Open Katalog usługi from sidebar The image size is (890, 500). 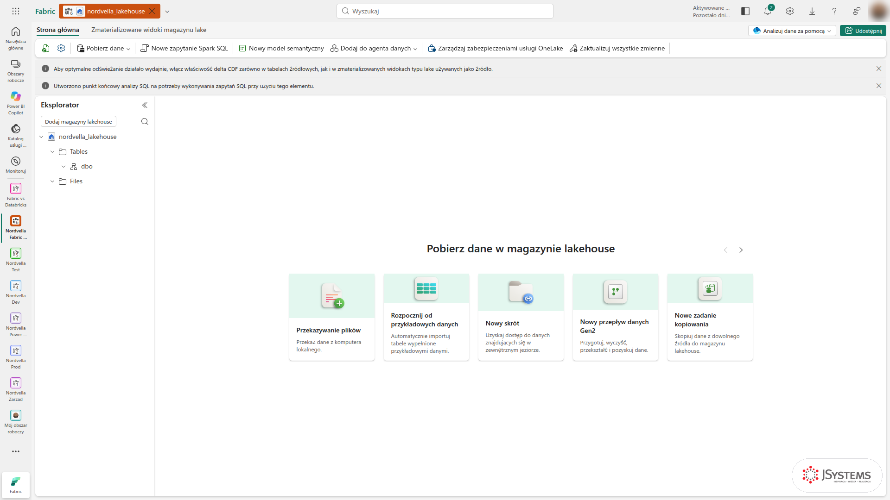(16, 136)
